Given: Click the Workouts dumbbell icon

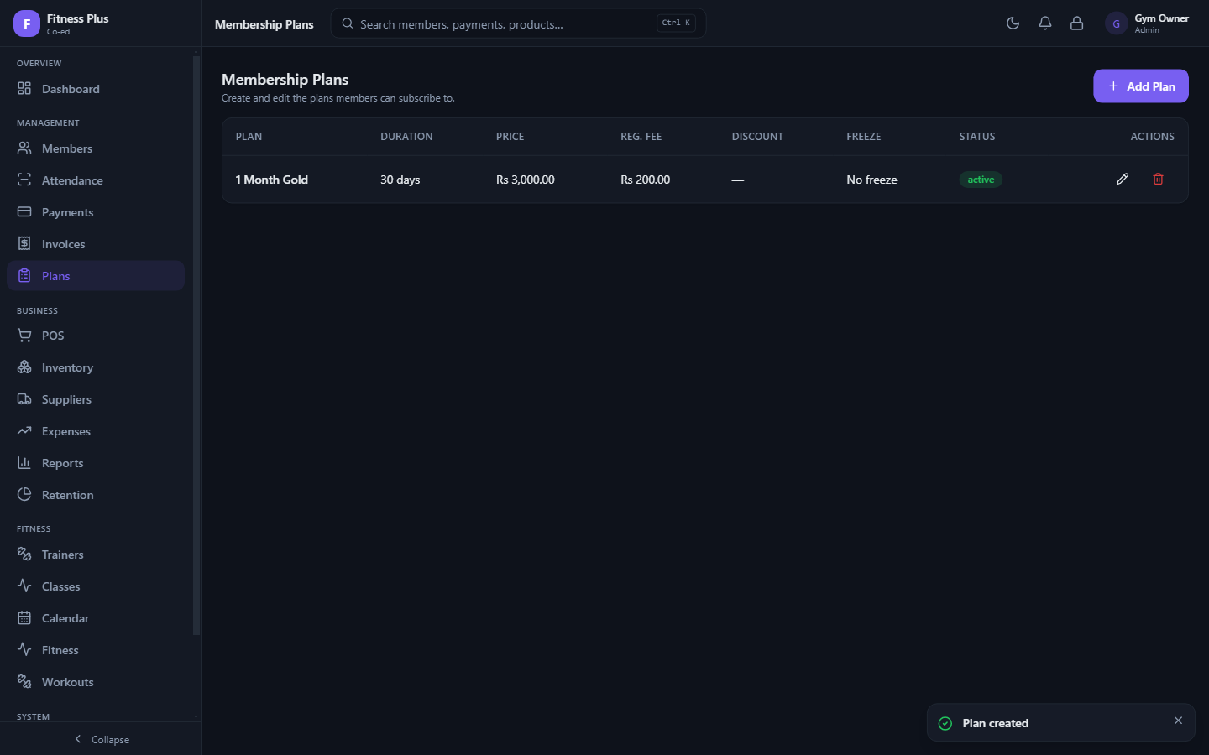Looking at the screenshot, I should (24, 682).
